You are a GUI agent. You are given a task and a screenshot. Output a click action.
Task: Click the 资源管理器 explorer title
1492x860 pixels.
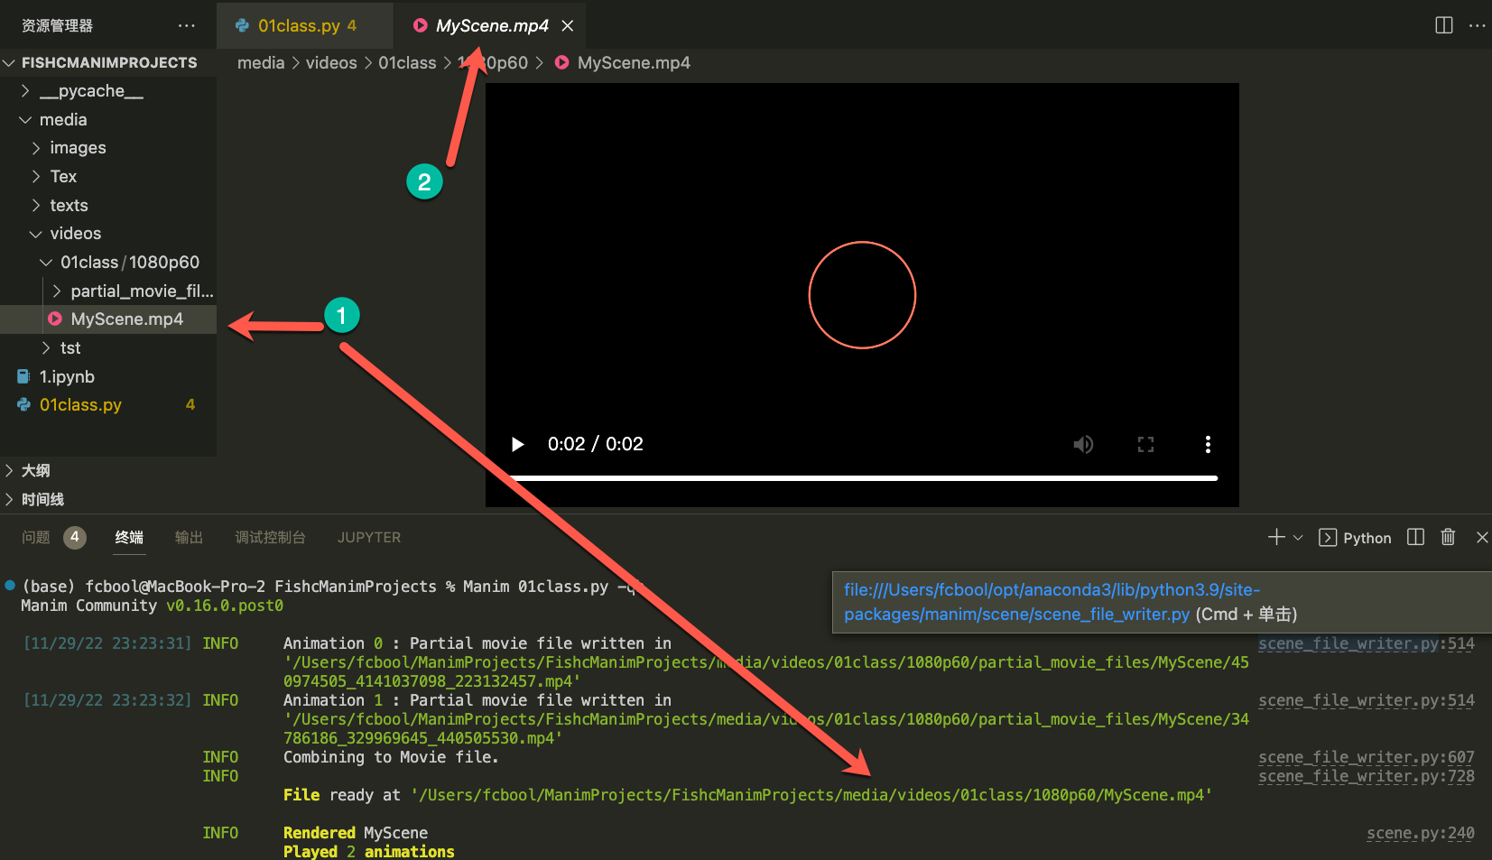[x=58, y=25]
